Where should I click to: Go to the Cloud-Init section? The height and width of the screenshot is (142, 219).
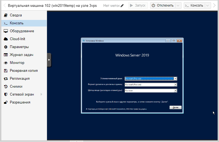(24, 39)
